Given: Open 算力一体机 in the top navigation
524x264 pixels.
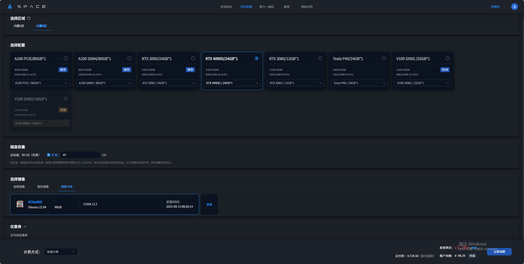Looking at the screenshot, I should 267,7.
